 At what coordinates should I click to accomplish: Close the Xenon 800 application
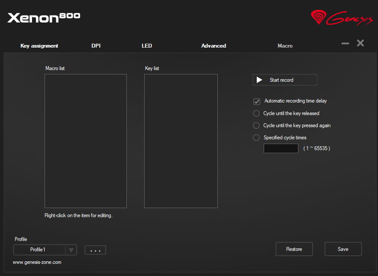(360, 43)
